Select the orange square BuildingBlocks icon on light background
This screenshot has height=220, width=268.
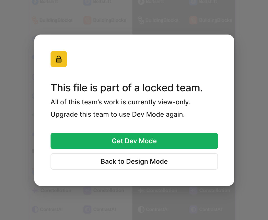[x=87, y=20]
